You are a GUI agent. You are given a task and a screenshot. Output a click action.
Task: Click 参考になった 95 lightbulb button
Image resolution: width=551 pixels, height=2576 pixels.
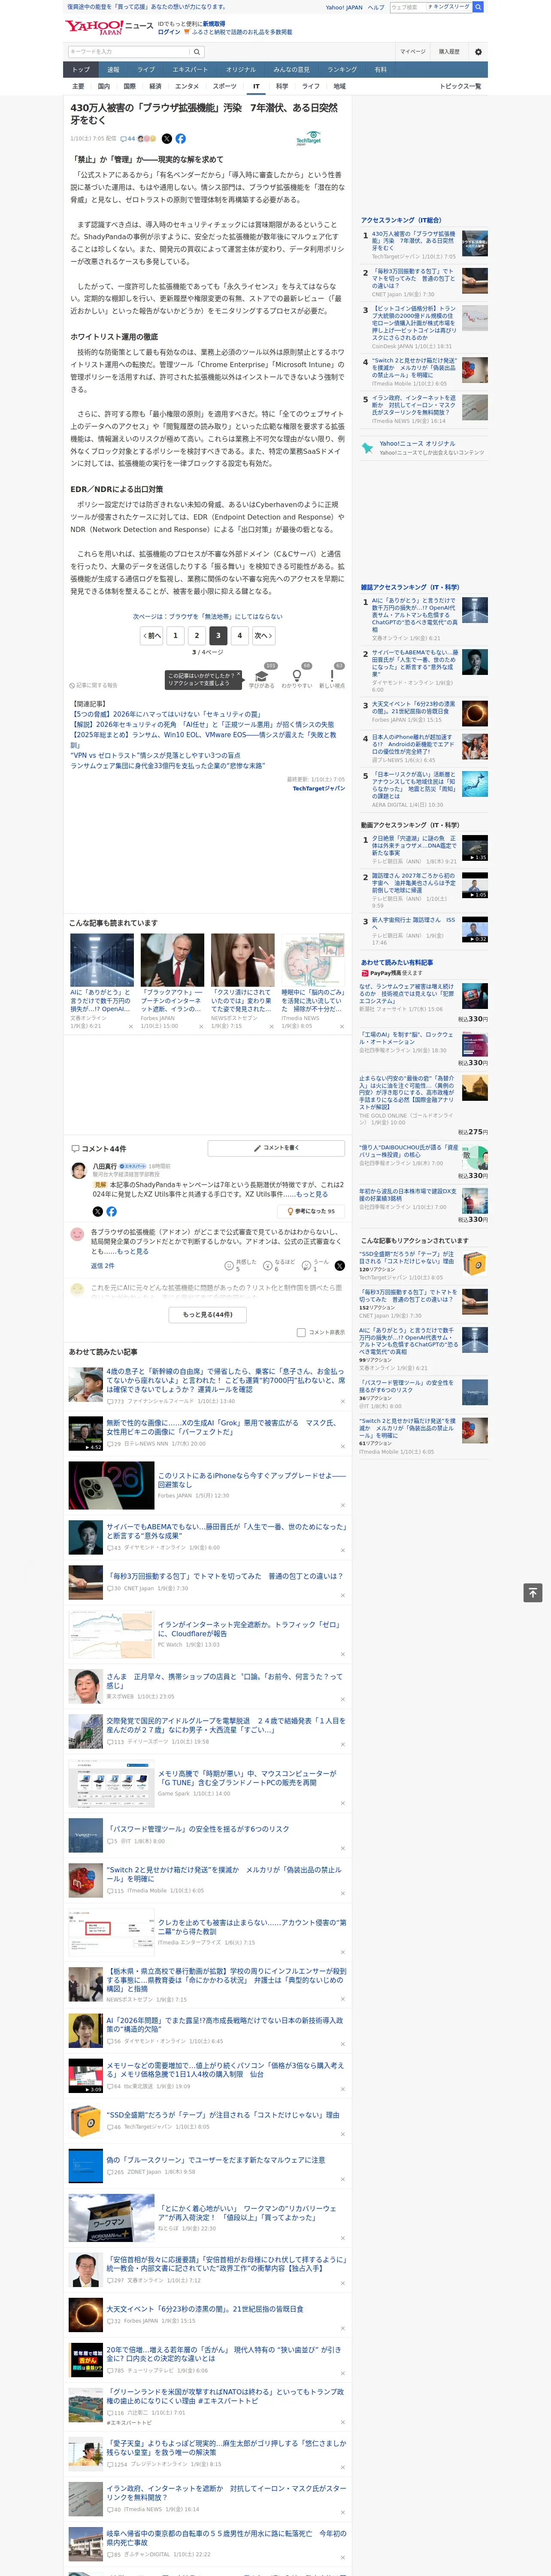(x=312, y=1211)
